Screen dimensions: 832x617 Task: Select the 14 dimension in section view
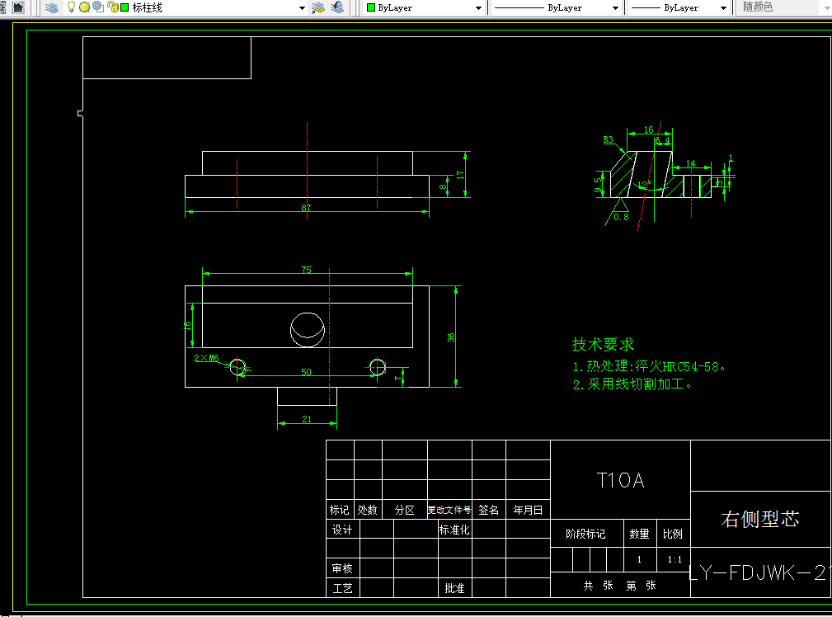pyautogui.click(x=690, y=163)
